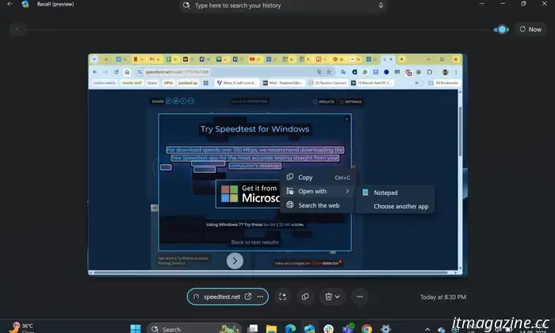
Task: Click the snapshot's horizontal scrollbar
Action: tap(273, 273)
